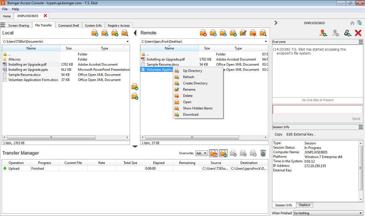Choose Download in context menu
365x216 pixels.
(198, 115)
